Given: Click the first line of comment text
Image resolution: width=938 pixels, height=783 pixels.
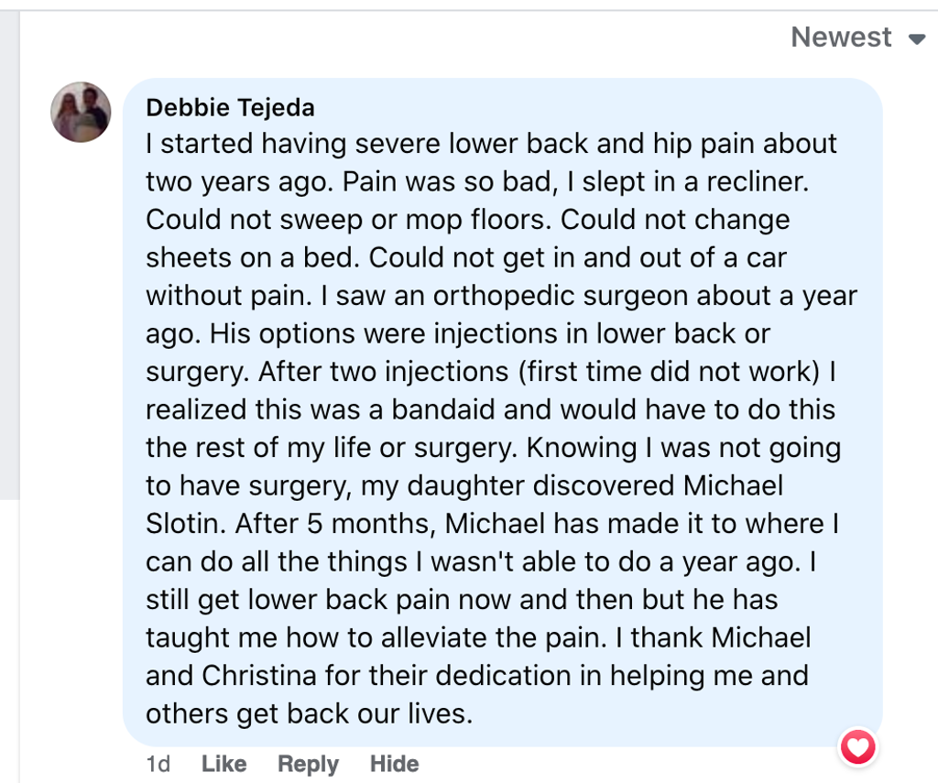Looking at the screenshot, I should coord(491,144).
